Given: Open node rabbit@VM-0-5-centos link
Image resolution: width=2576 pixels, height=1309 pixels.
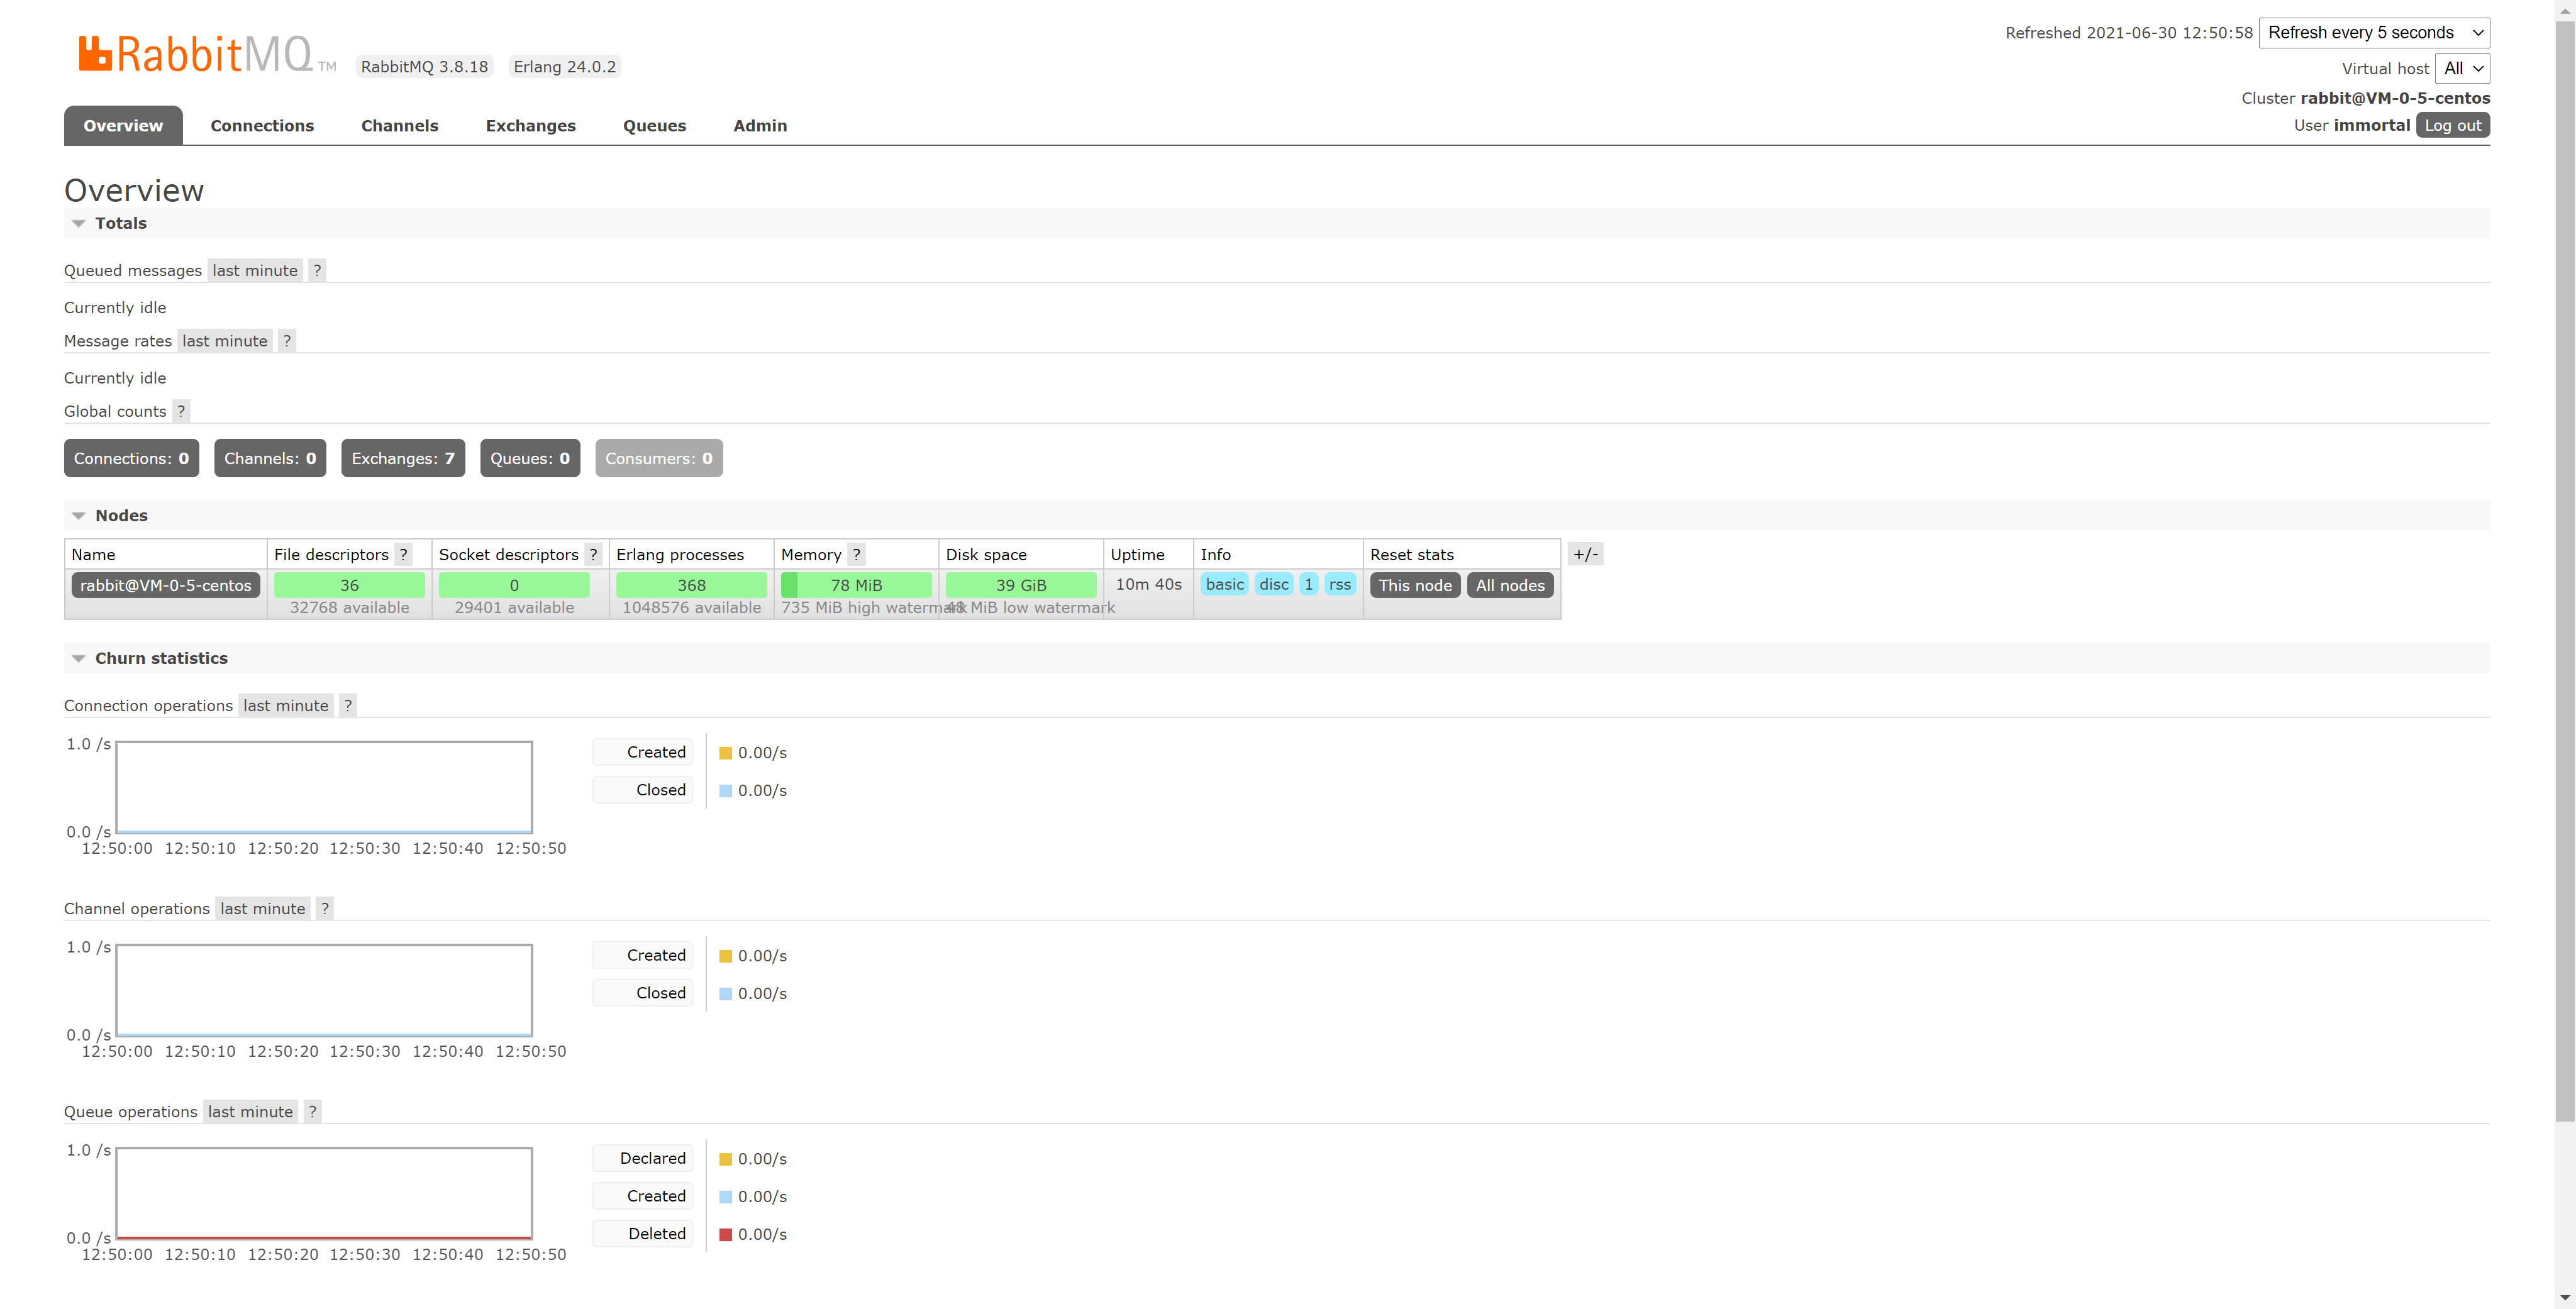Looking at the screenshot, I should pyautogui.click(x=166, y=585).
